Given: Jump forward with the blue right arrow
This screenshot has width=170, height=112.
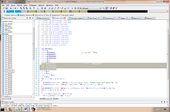Looking at the screenshot, I should point(15,8).
